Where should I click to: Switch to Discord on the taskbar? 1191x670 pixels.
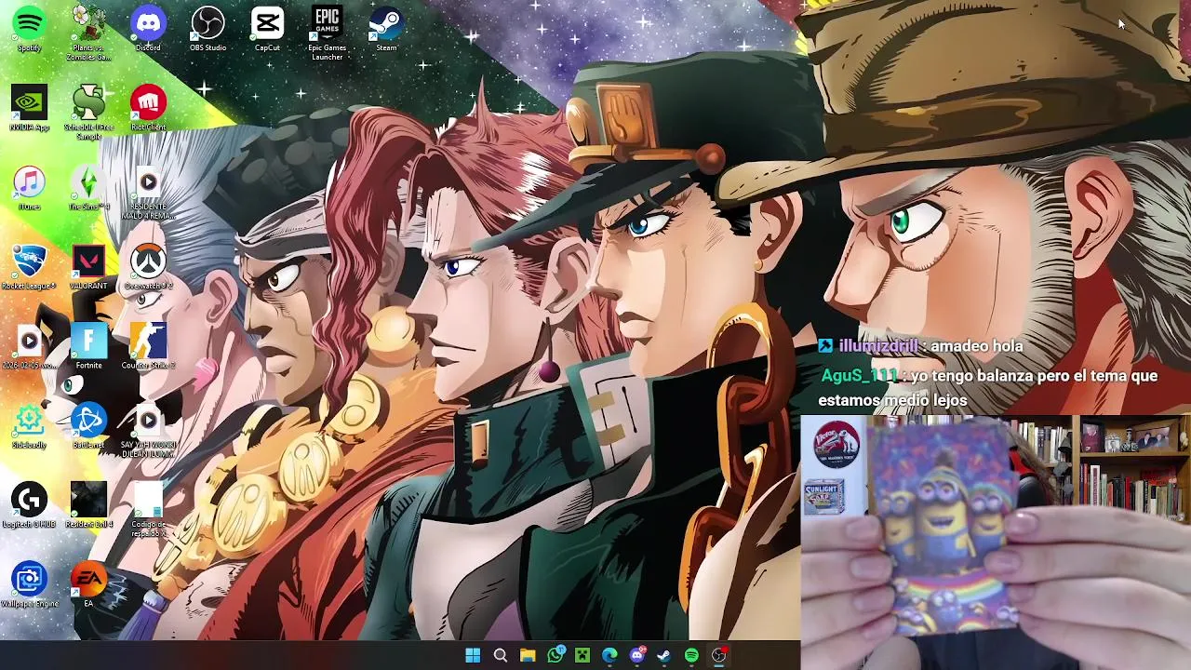637,655
